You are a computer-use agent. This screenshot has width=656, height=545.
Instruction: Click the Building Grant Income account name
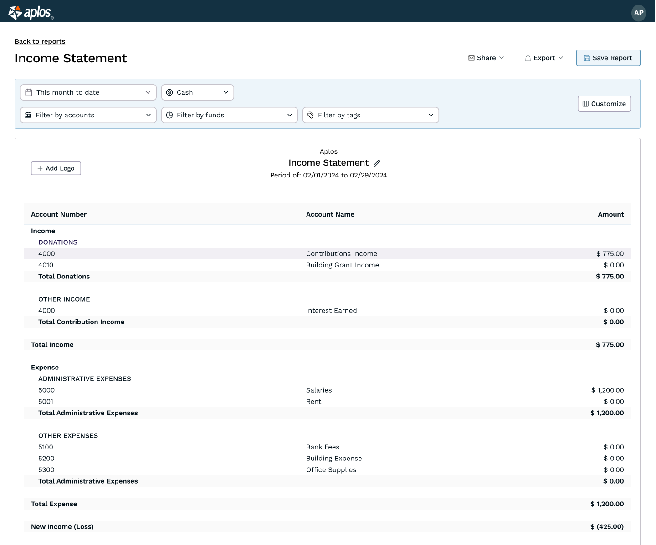[x=343, y=265]
